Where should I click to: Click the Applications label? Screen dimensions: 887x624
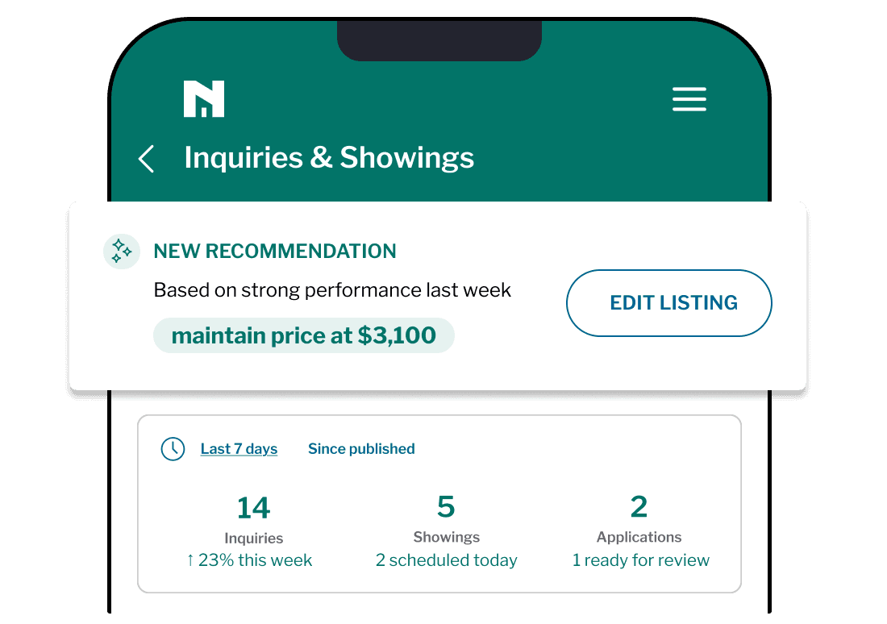(x=639, y=537)
